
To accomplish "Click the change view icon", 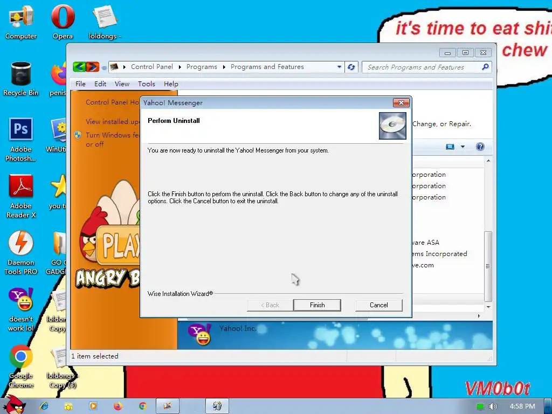I will click(450, 147).
